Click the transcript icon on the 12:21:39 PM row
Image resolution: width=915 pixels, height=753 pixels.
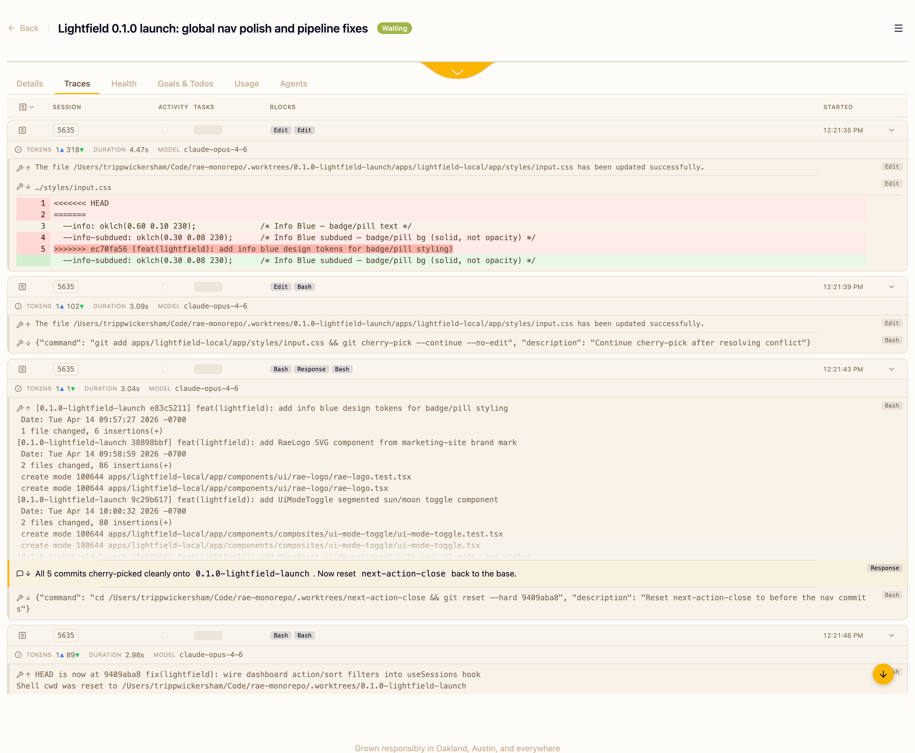pos(23,287)
